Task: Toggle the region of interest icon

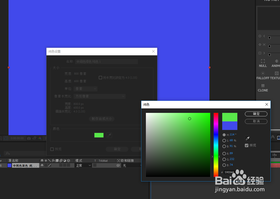Action: click(x=6, y=138)
